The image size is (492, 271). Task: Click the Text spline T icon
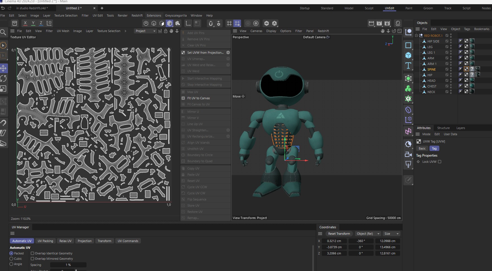[x=408, y=66]
